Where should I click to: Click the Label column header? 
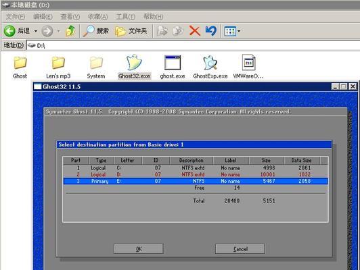231,160
